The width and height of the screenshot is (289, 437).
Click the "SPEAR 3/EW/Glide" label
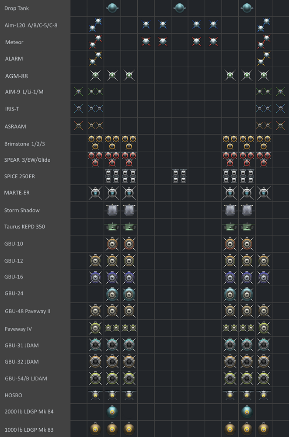(28, 160)
